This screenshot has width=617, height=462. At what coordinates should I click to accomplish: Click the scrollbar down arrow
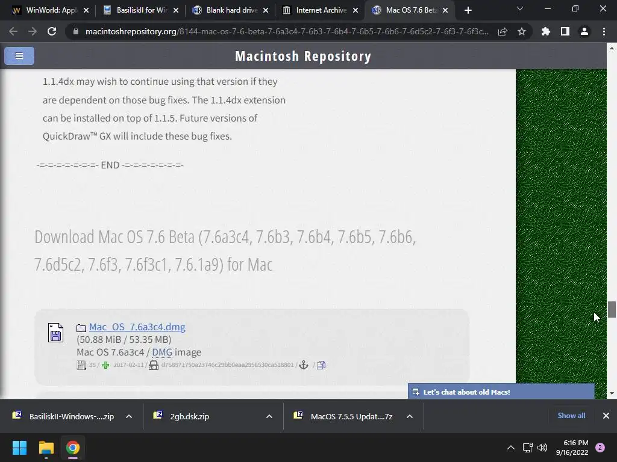point(612,393)
